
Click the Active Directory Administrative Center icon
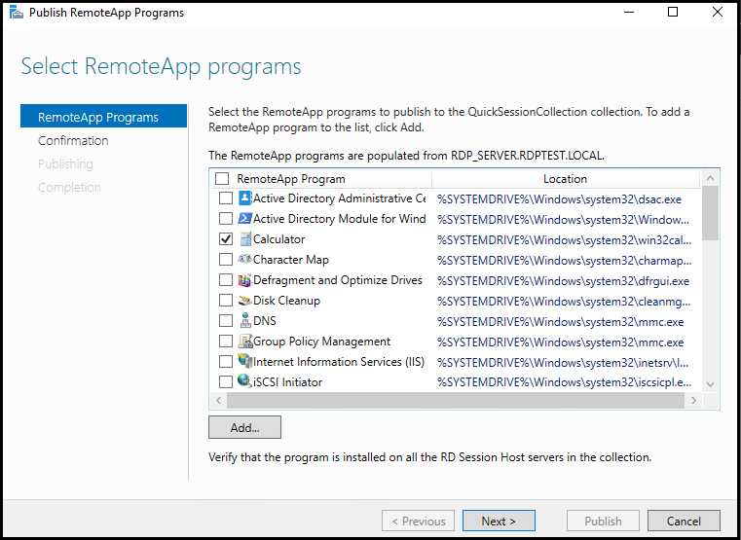pos(244,198)
